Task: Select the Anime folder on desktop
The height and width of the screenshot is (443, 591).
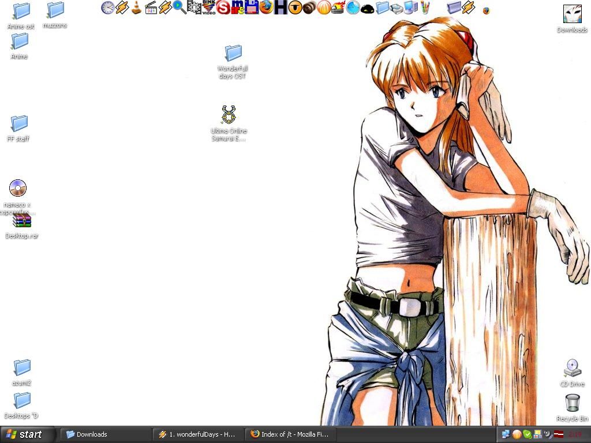Action: click(20, 47)
